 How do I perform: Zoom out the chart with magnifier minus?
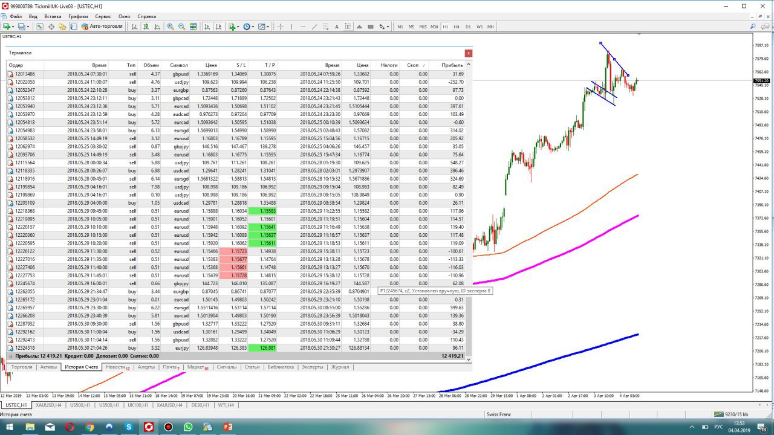pyautogui.click(x=181, y=27)
